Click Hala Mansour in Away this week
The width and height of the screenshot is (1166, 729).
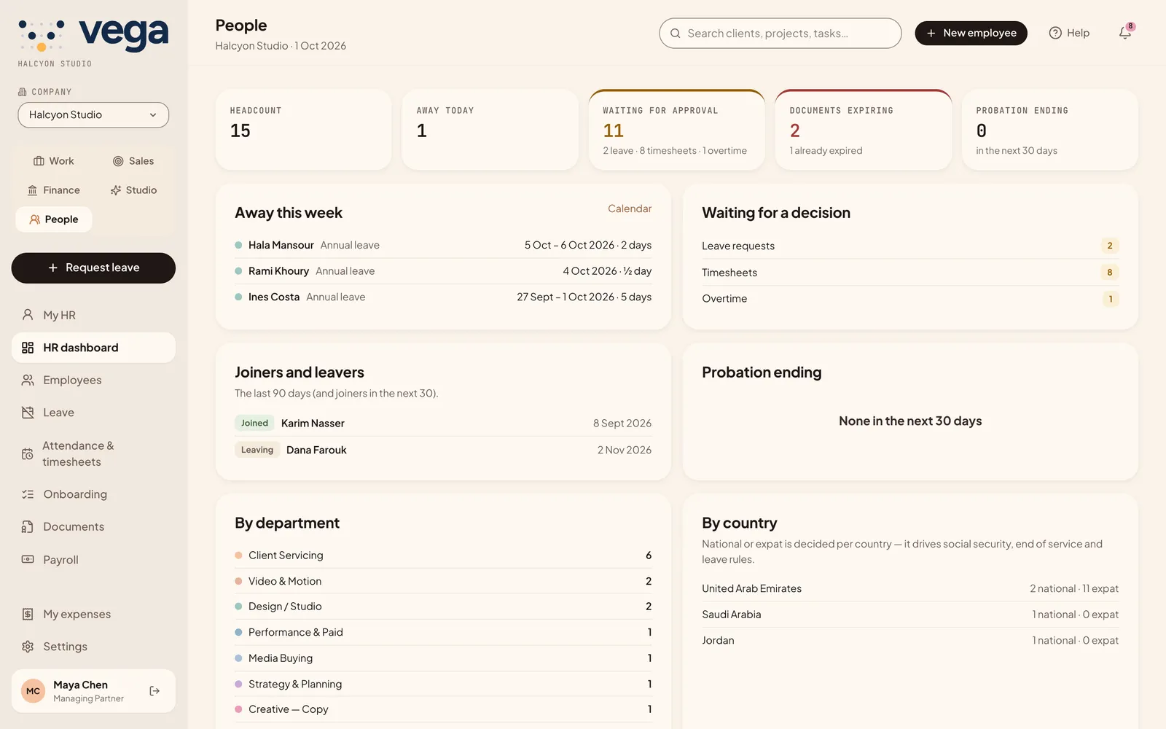point(281,245)
